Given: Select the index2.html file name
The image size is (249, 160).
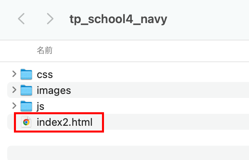Looking at the screenshot, I should [65, 122].
